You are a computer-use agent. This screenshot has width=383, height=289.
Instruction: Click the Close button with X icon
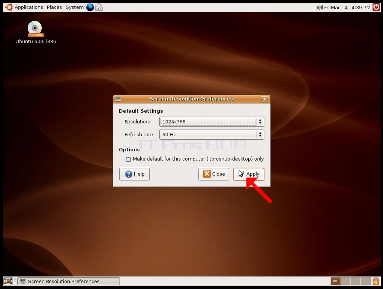point(214,174)
